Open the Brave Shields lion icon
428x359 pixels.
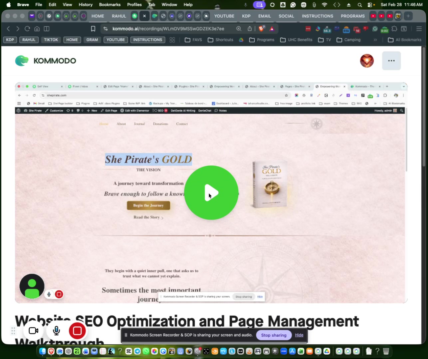(x=262, y=29)
